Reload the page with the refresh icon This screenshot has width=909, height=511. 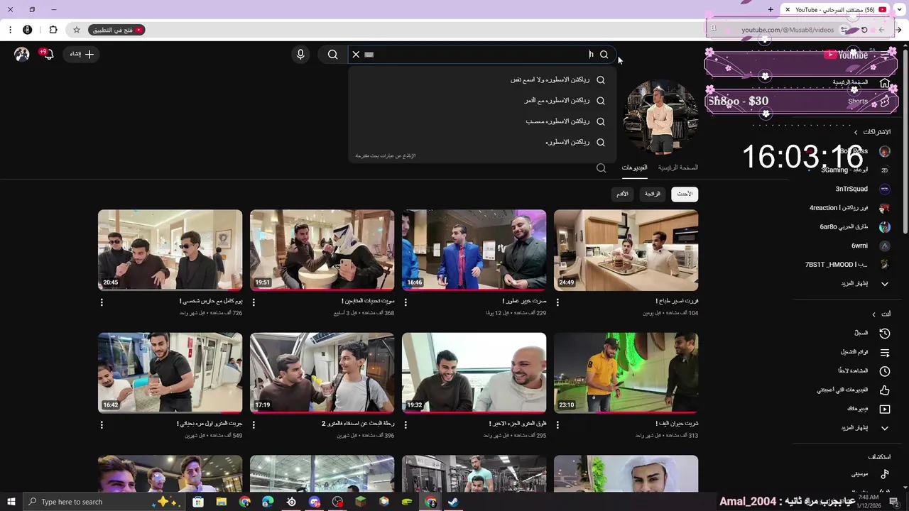click(864, 30)
